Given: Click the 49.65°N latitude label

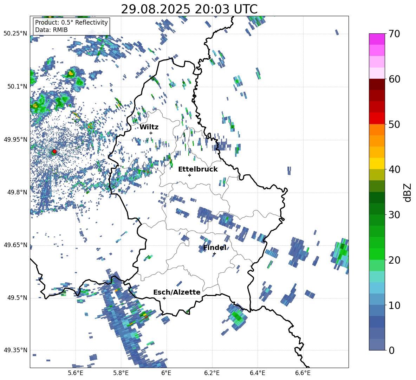Looking at the screenshot, I should tap(15, 245).
